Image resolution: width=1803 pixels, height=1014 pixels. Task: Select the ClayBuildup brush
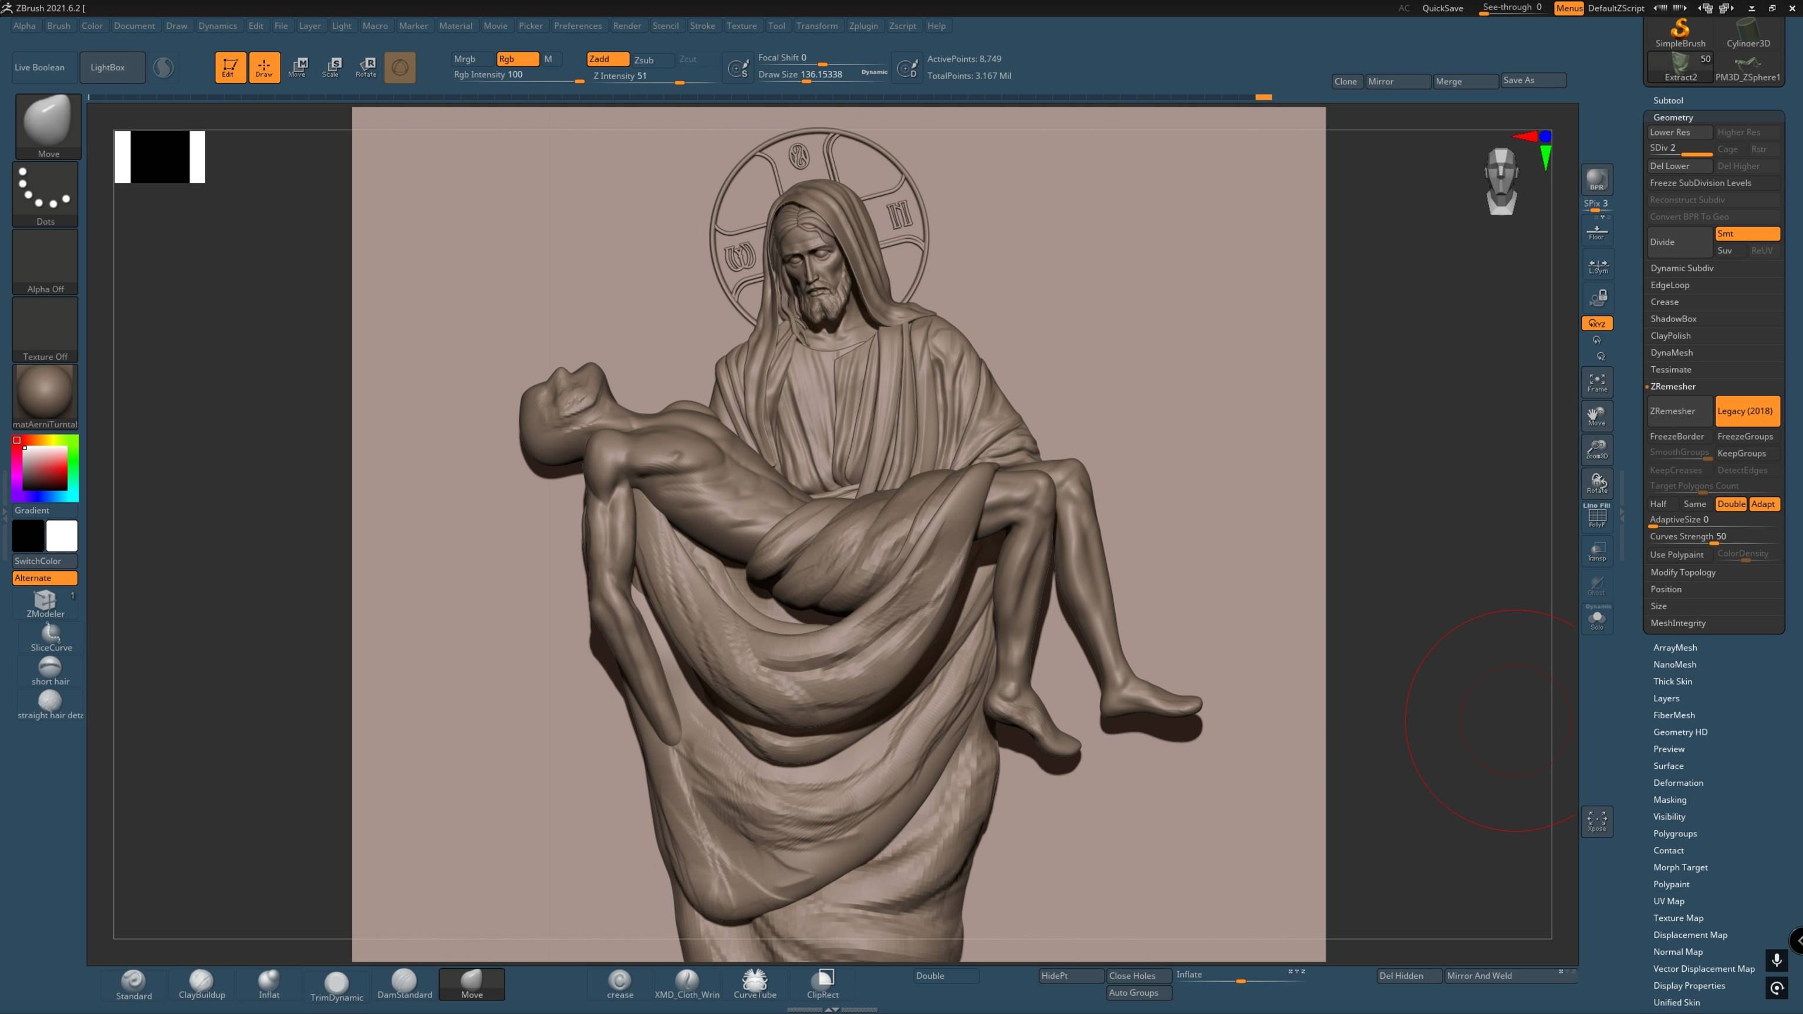click(x=201, y=985)
